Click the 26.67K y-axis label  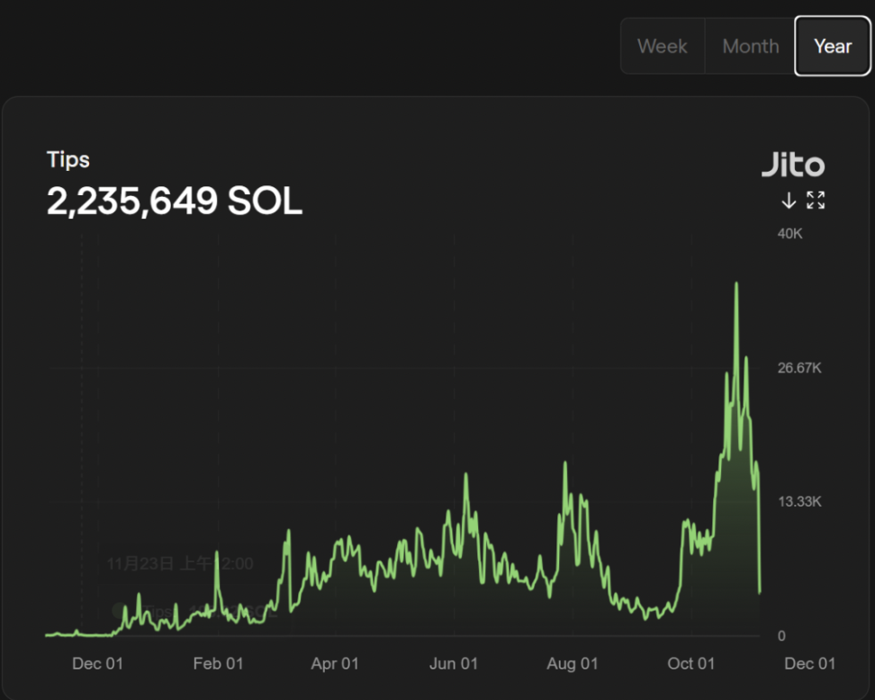point(799,368)
